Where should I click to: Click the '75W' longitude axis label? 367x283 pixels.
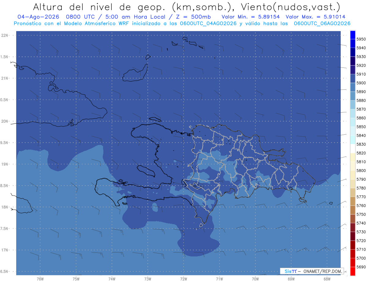coord(76,279)
